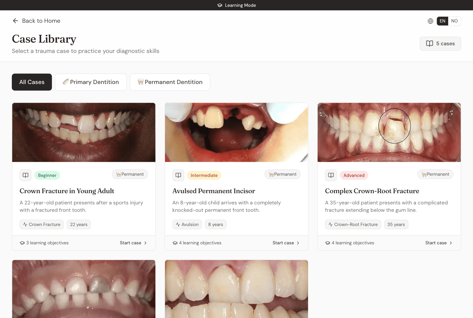The image size is (473, 318).
Task: Open the fractured front tooth photo thumbnail
Action: [x=84, y=132]
